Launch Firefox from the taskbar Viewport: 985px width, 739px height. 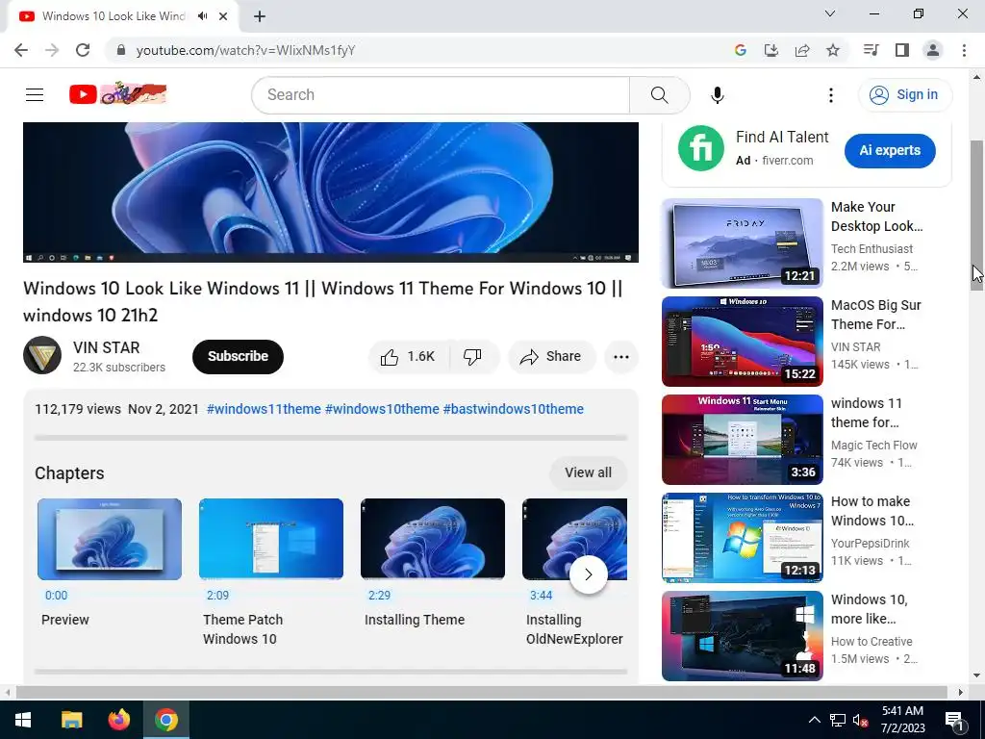click(x=118, y=720)
